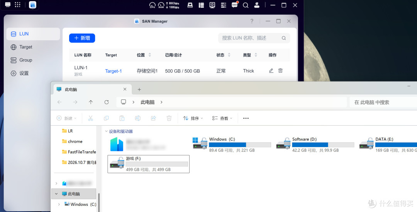Image resolution: width=417 pixels, height=212 pixels.
Task: Click the 新增 button to add a LUN
Action: pos(82,38)
